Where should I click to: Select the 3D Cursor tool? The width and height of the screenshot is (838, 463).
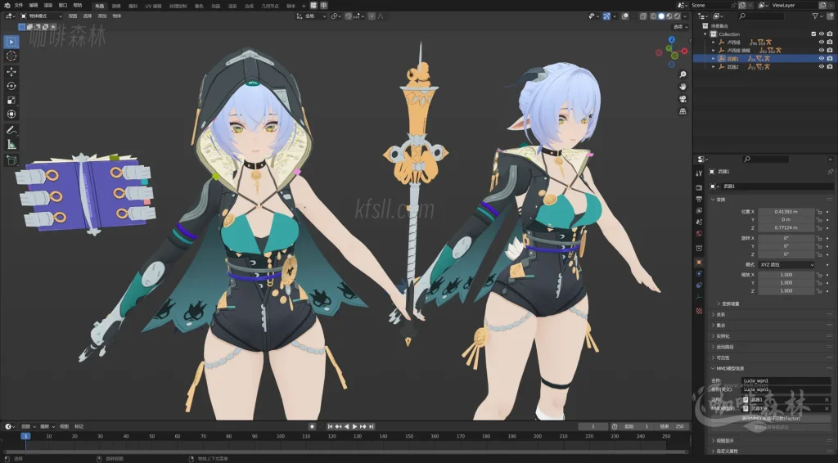point(11,56)
